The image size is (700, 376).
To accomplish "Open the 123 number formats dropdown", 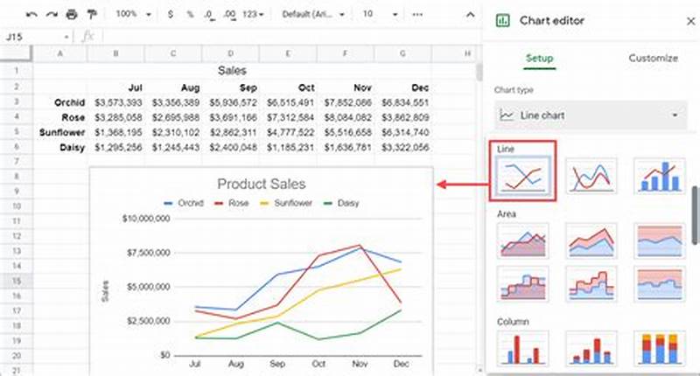I will (253, 14).
